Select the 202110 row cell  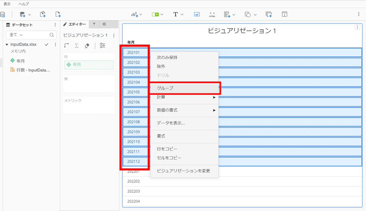tap(134, 142)
